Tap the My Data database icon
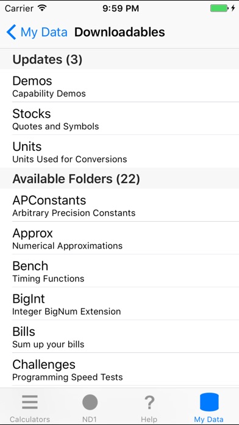This screenshot has height=425, width=239. [209, 402]
